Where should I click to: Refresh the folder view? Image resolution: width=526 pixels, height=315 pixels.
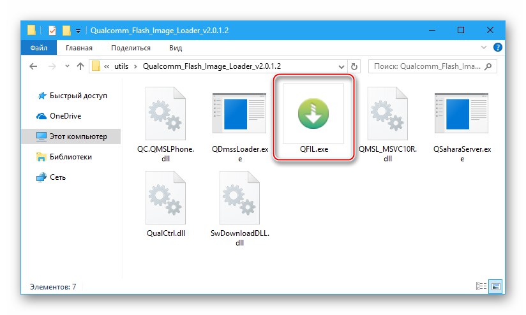tap(354, 66)
